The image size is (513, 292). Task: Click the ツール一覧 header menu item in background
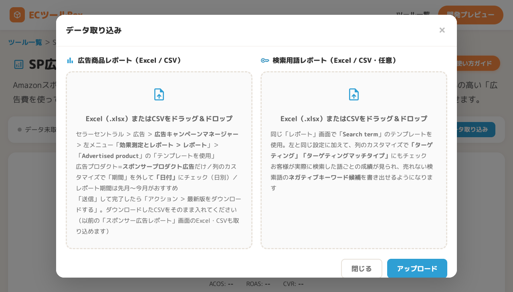coord(413,15)
